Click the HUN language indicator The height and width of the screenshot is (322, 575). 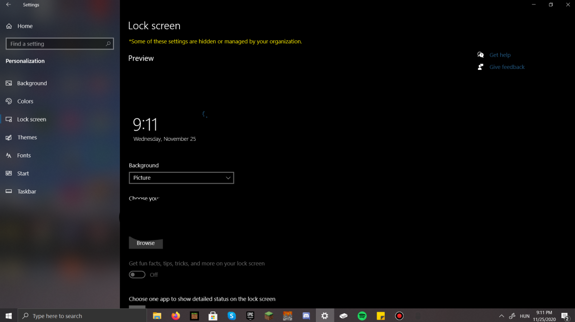tap(525, 316)
